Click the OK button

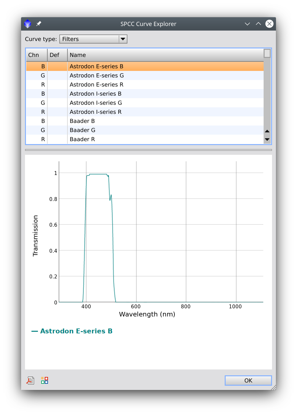pos(248,381)
